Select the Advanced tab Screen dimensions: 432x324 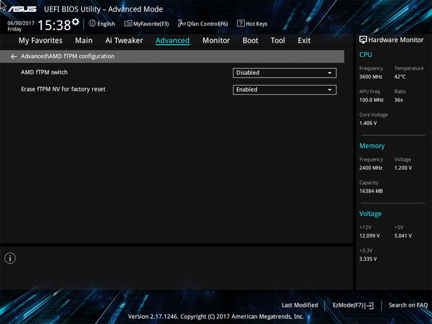(172, 41)
